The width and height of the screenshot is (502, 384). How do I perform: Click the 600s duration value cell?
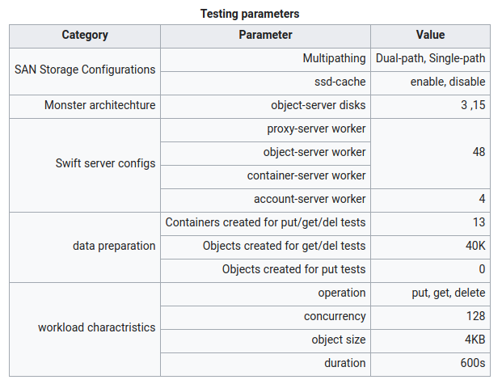(x=470, y=363)
